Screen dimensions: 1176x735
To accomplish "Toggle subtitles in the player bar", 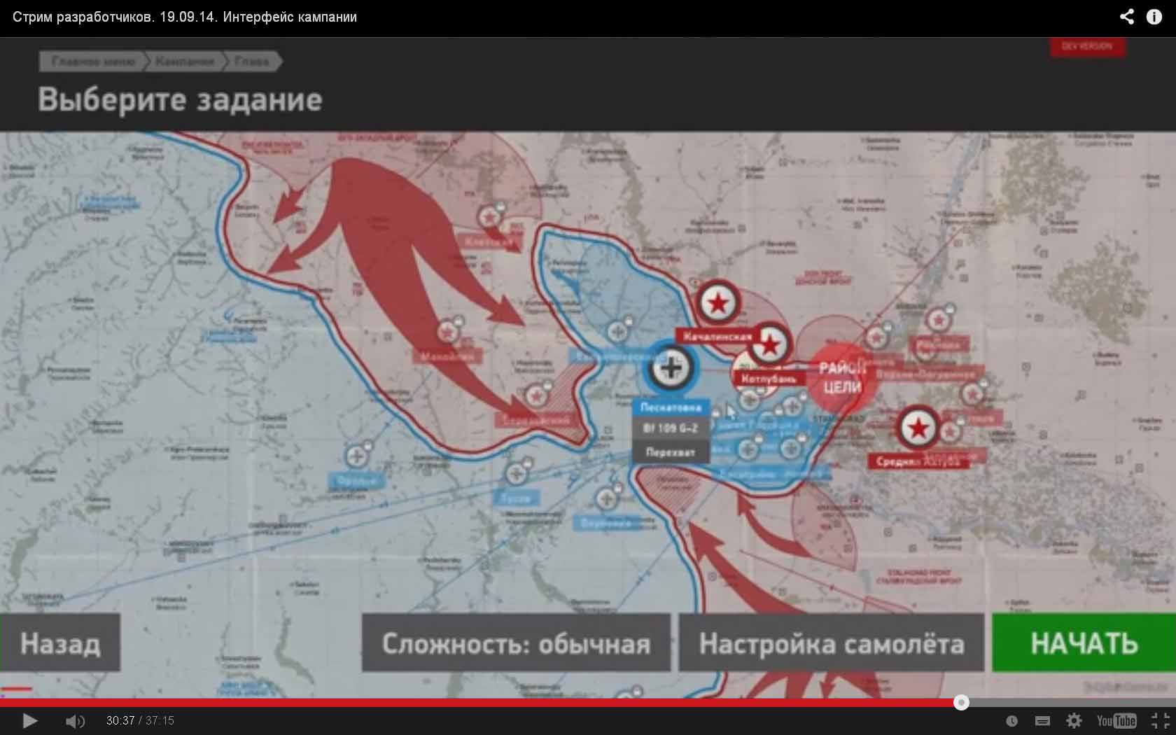I will [1042, 721].
